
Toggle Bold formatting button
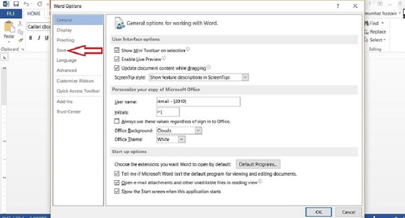click(x=30, y=38)
